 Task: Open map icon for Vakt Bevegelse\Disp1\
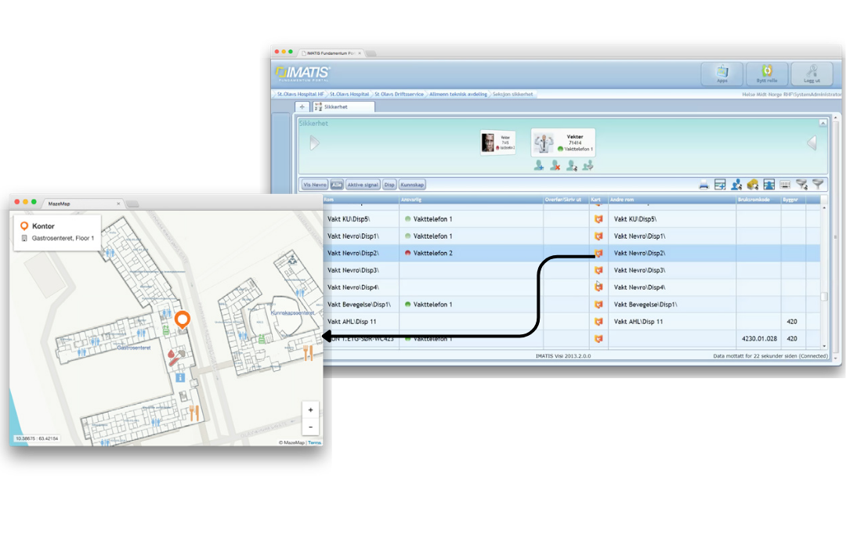[598, 305]
